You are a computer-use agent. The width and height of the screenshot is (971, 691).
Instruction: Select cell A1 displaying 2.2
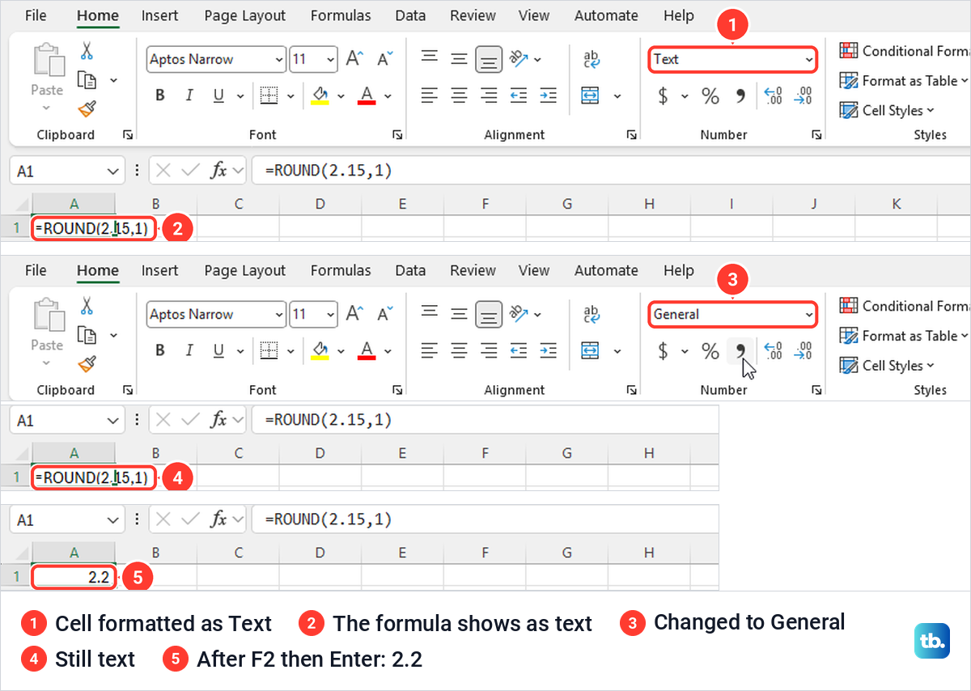74,576
